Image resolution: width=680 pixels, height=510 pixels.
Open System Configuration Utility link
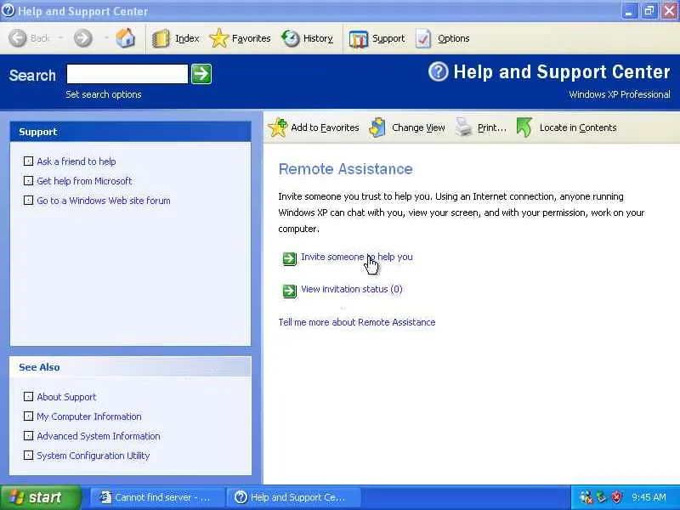93,456
